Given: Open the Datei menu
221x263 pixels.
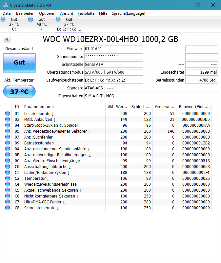Looking at the screenshot, I should click(x=7, y=13).
